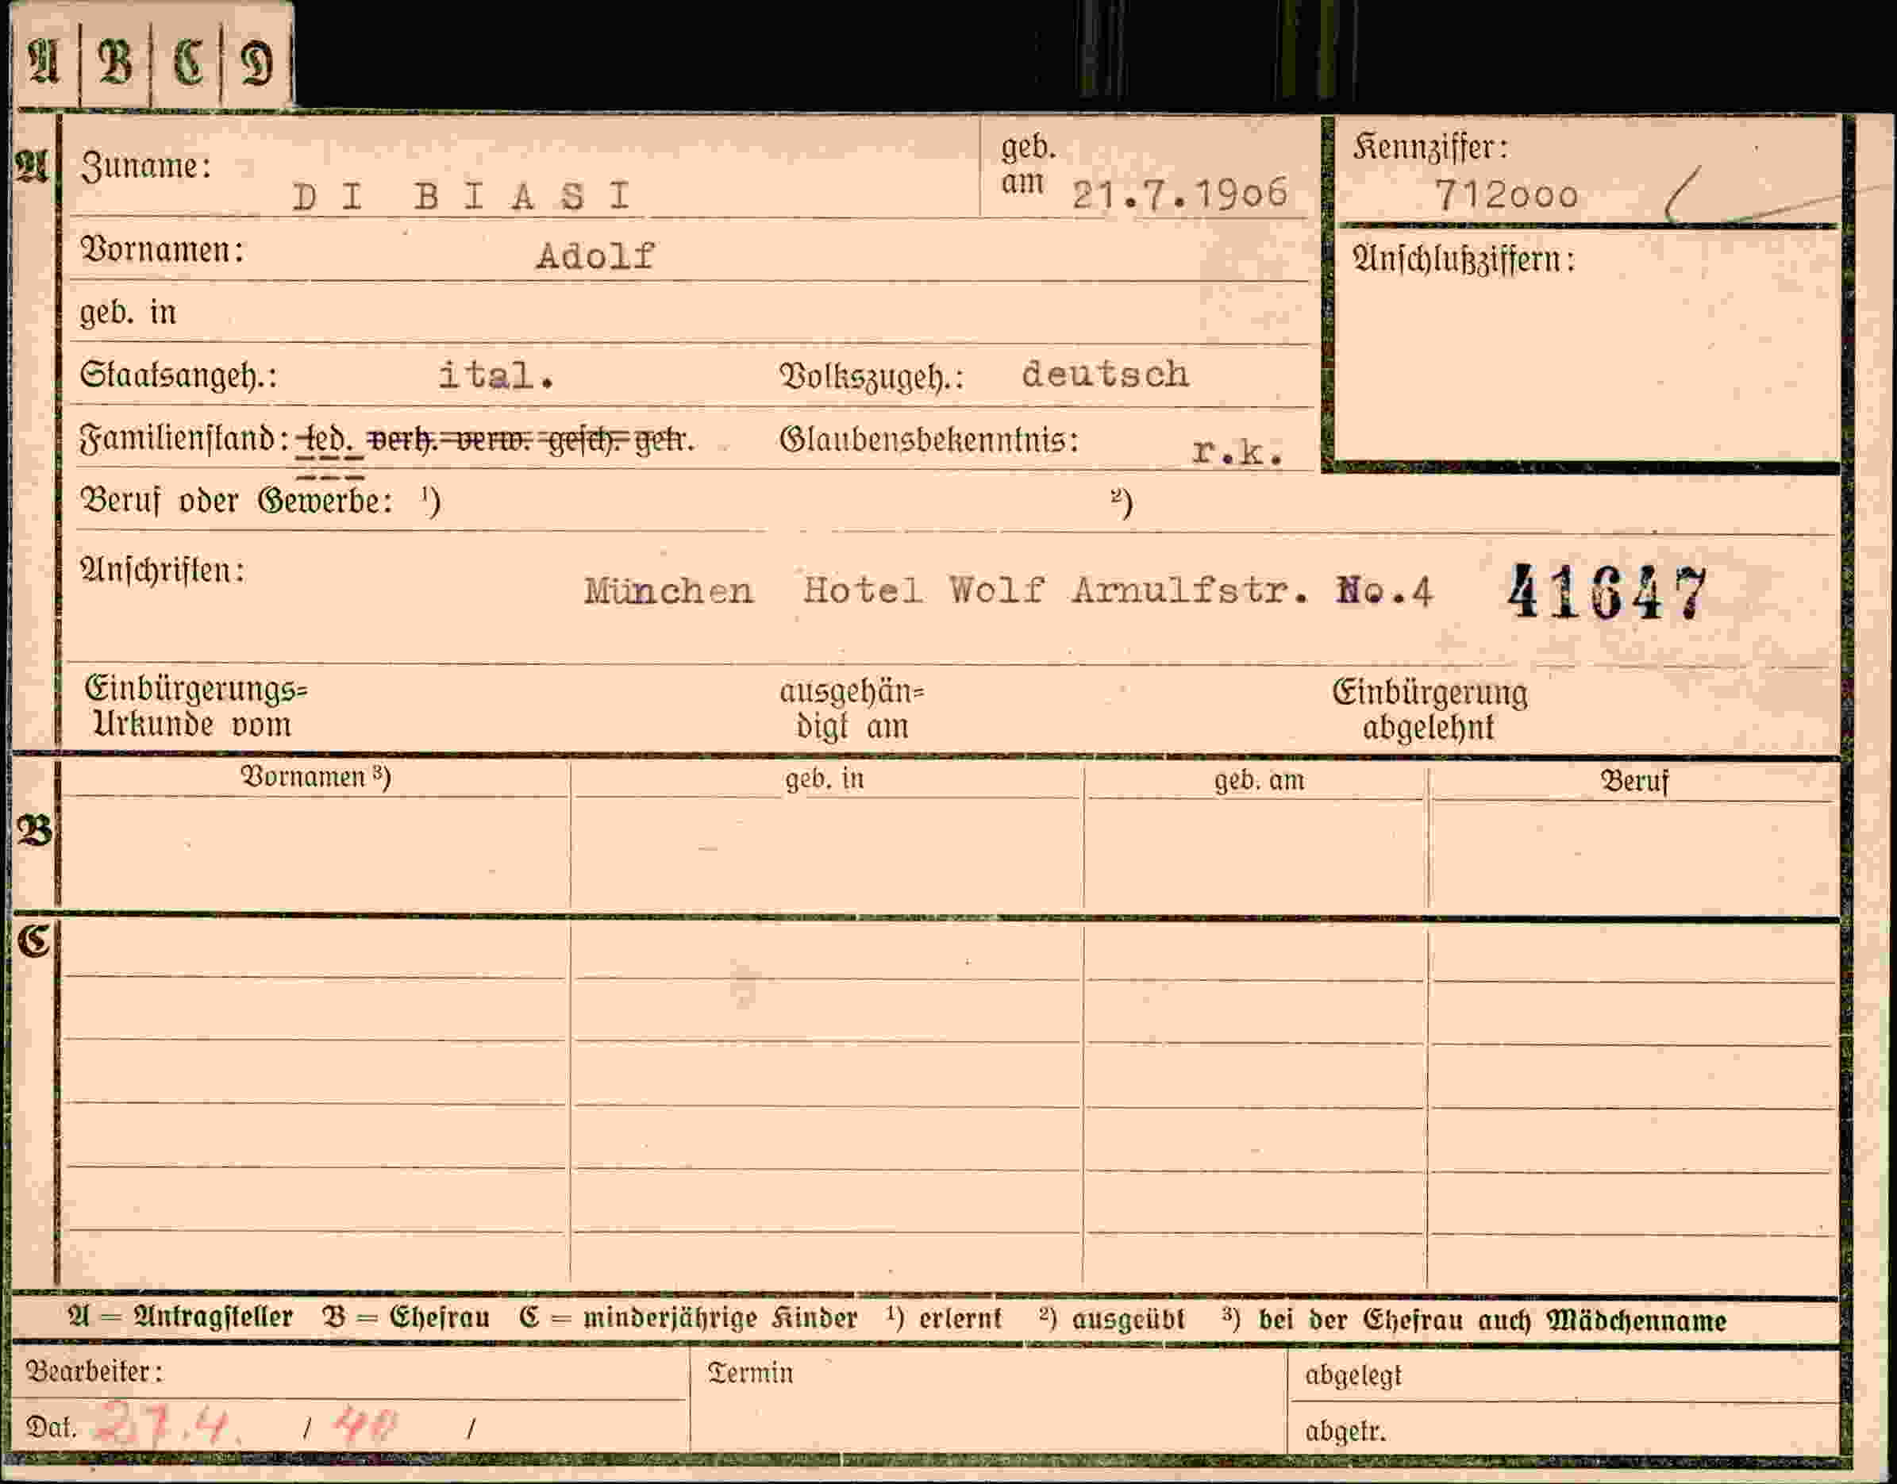Click the 'abgetr.' label
The width and height of the screenshot is (1897, 1484).
coord(1345,1431)
